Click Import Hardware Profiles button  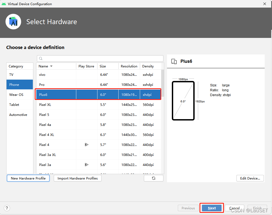coord(78,178)
